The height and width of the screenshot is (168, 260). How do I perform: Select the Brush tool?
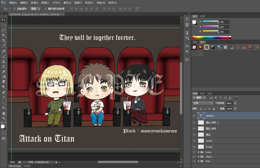[4, 56]
